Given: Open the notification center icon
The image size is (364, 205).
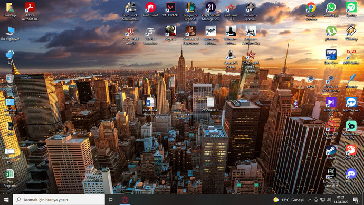Looking at the screenshot, I should coord(356,200).
